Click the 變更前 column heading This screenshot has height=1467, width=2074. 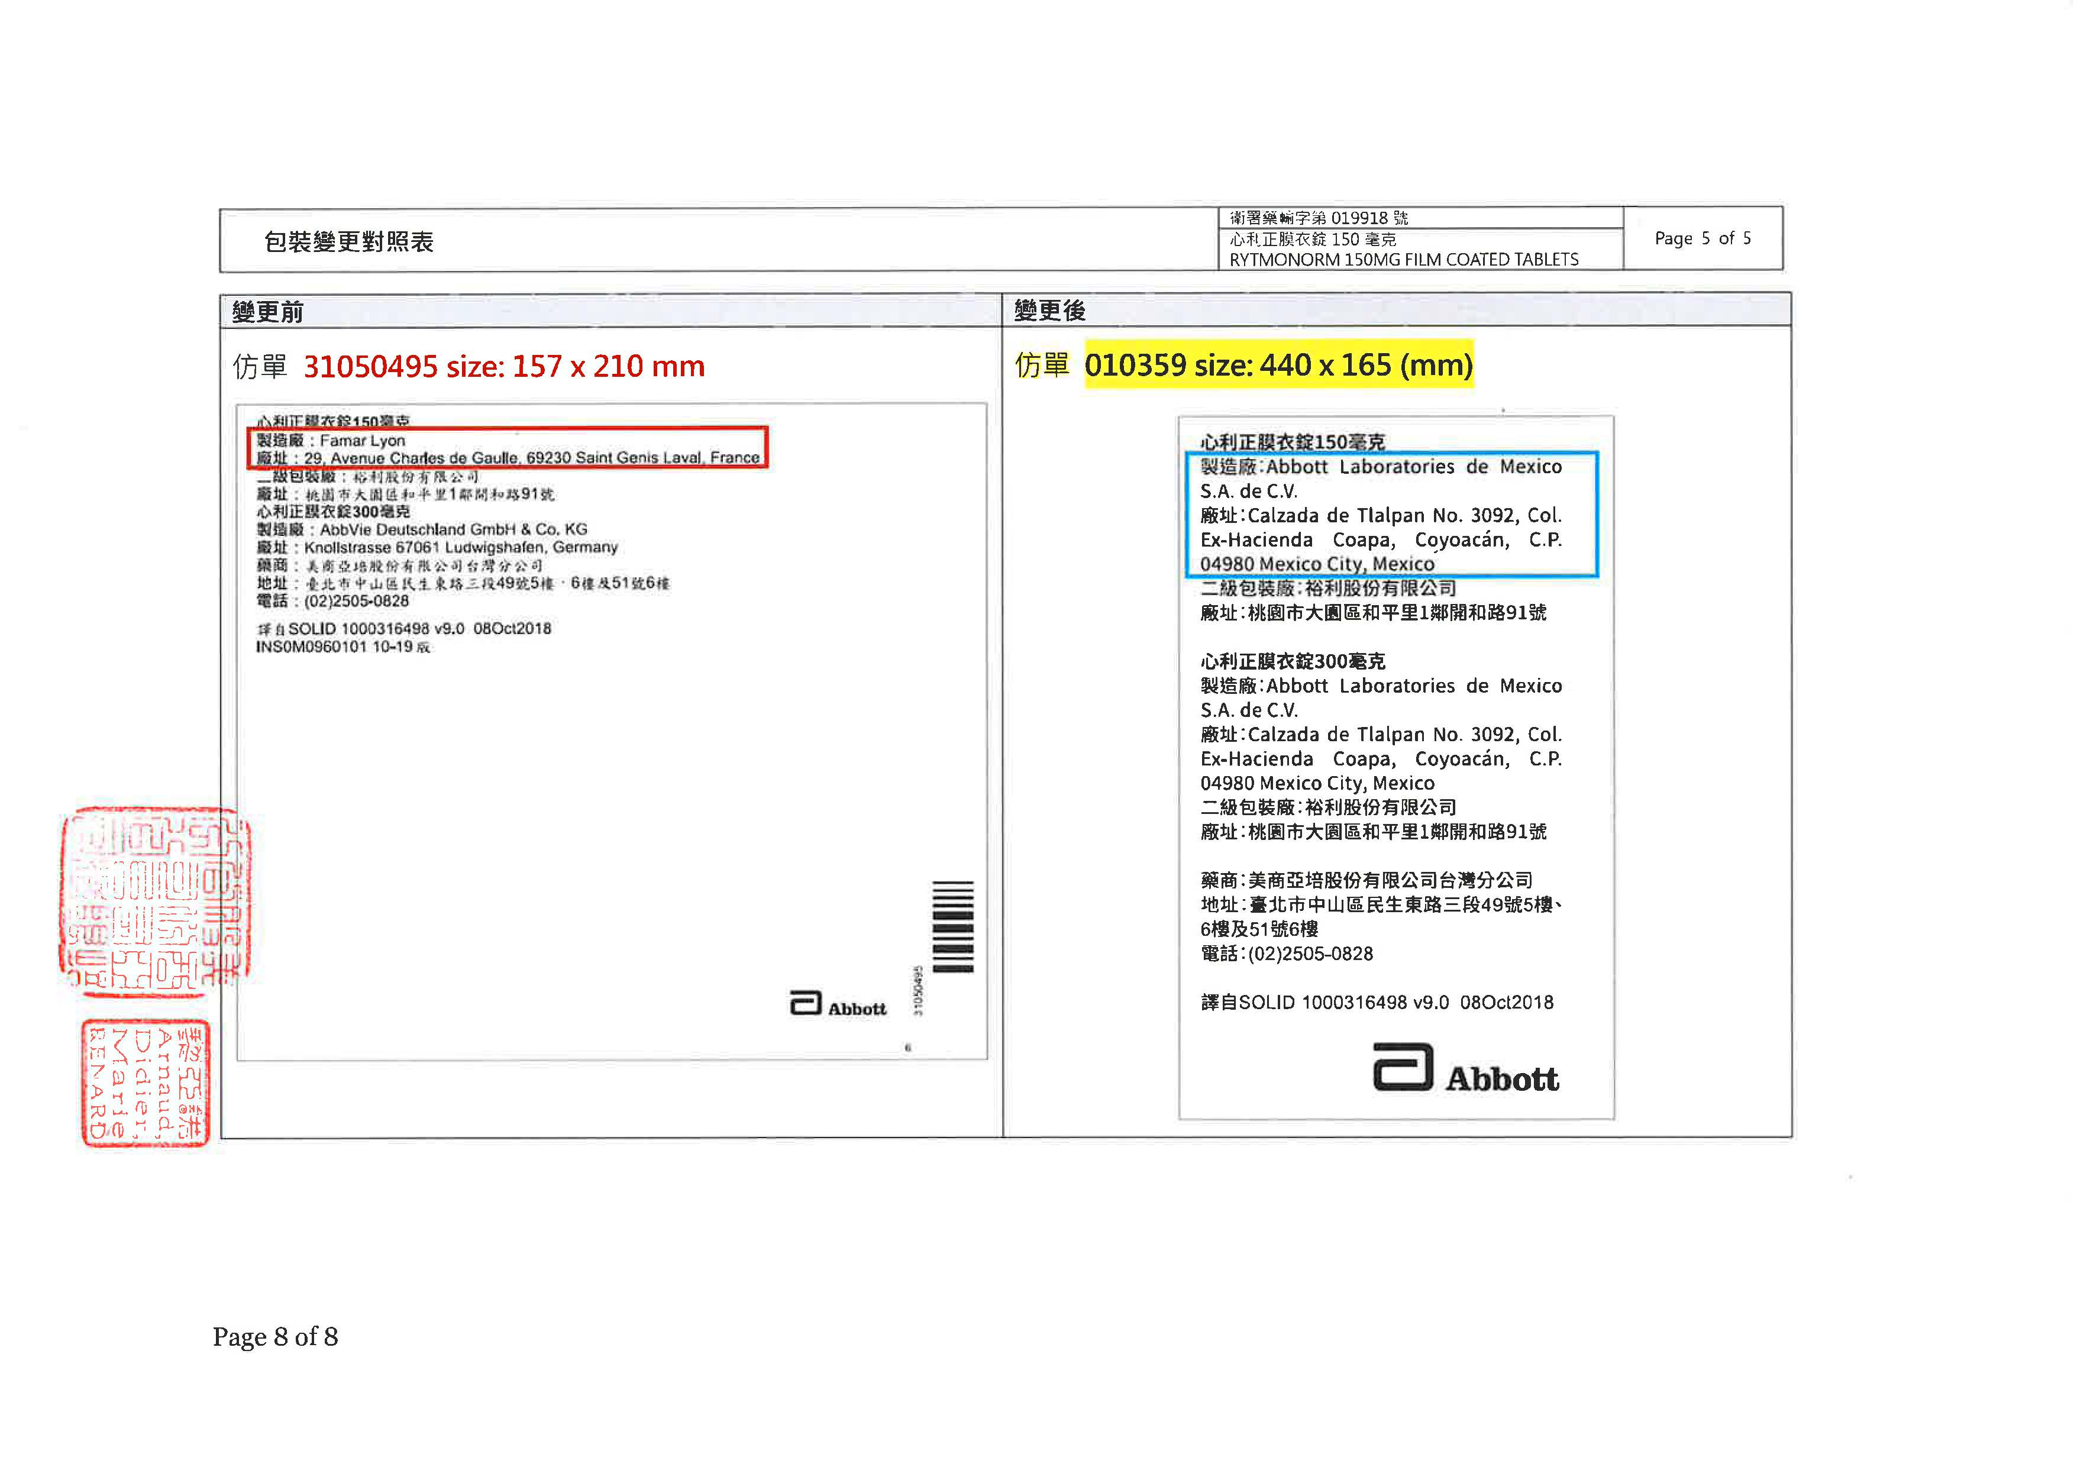coord(267,312)
